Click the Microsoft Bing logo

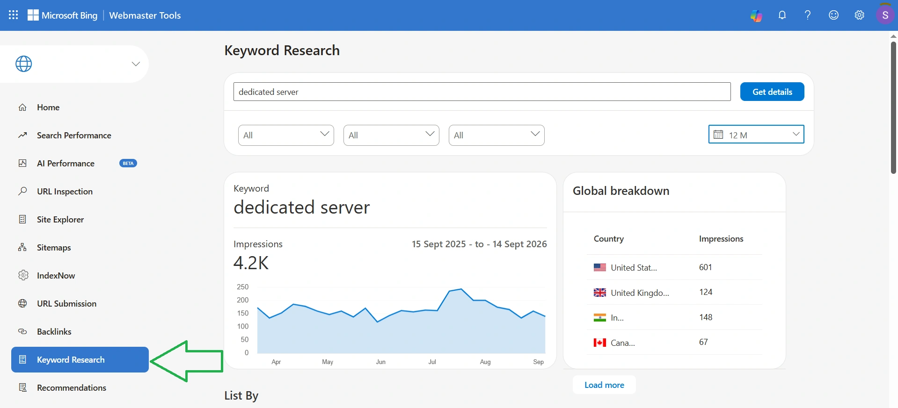63,15
